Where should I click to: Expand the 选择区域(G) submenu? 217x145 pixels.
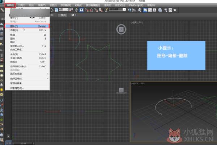coord(27,79)
